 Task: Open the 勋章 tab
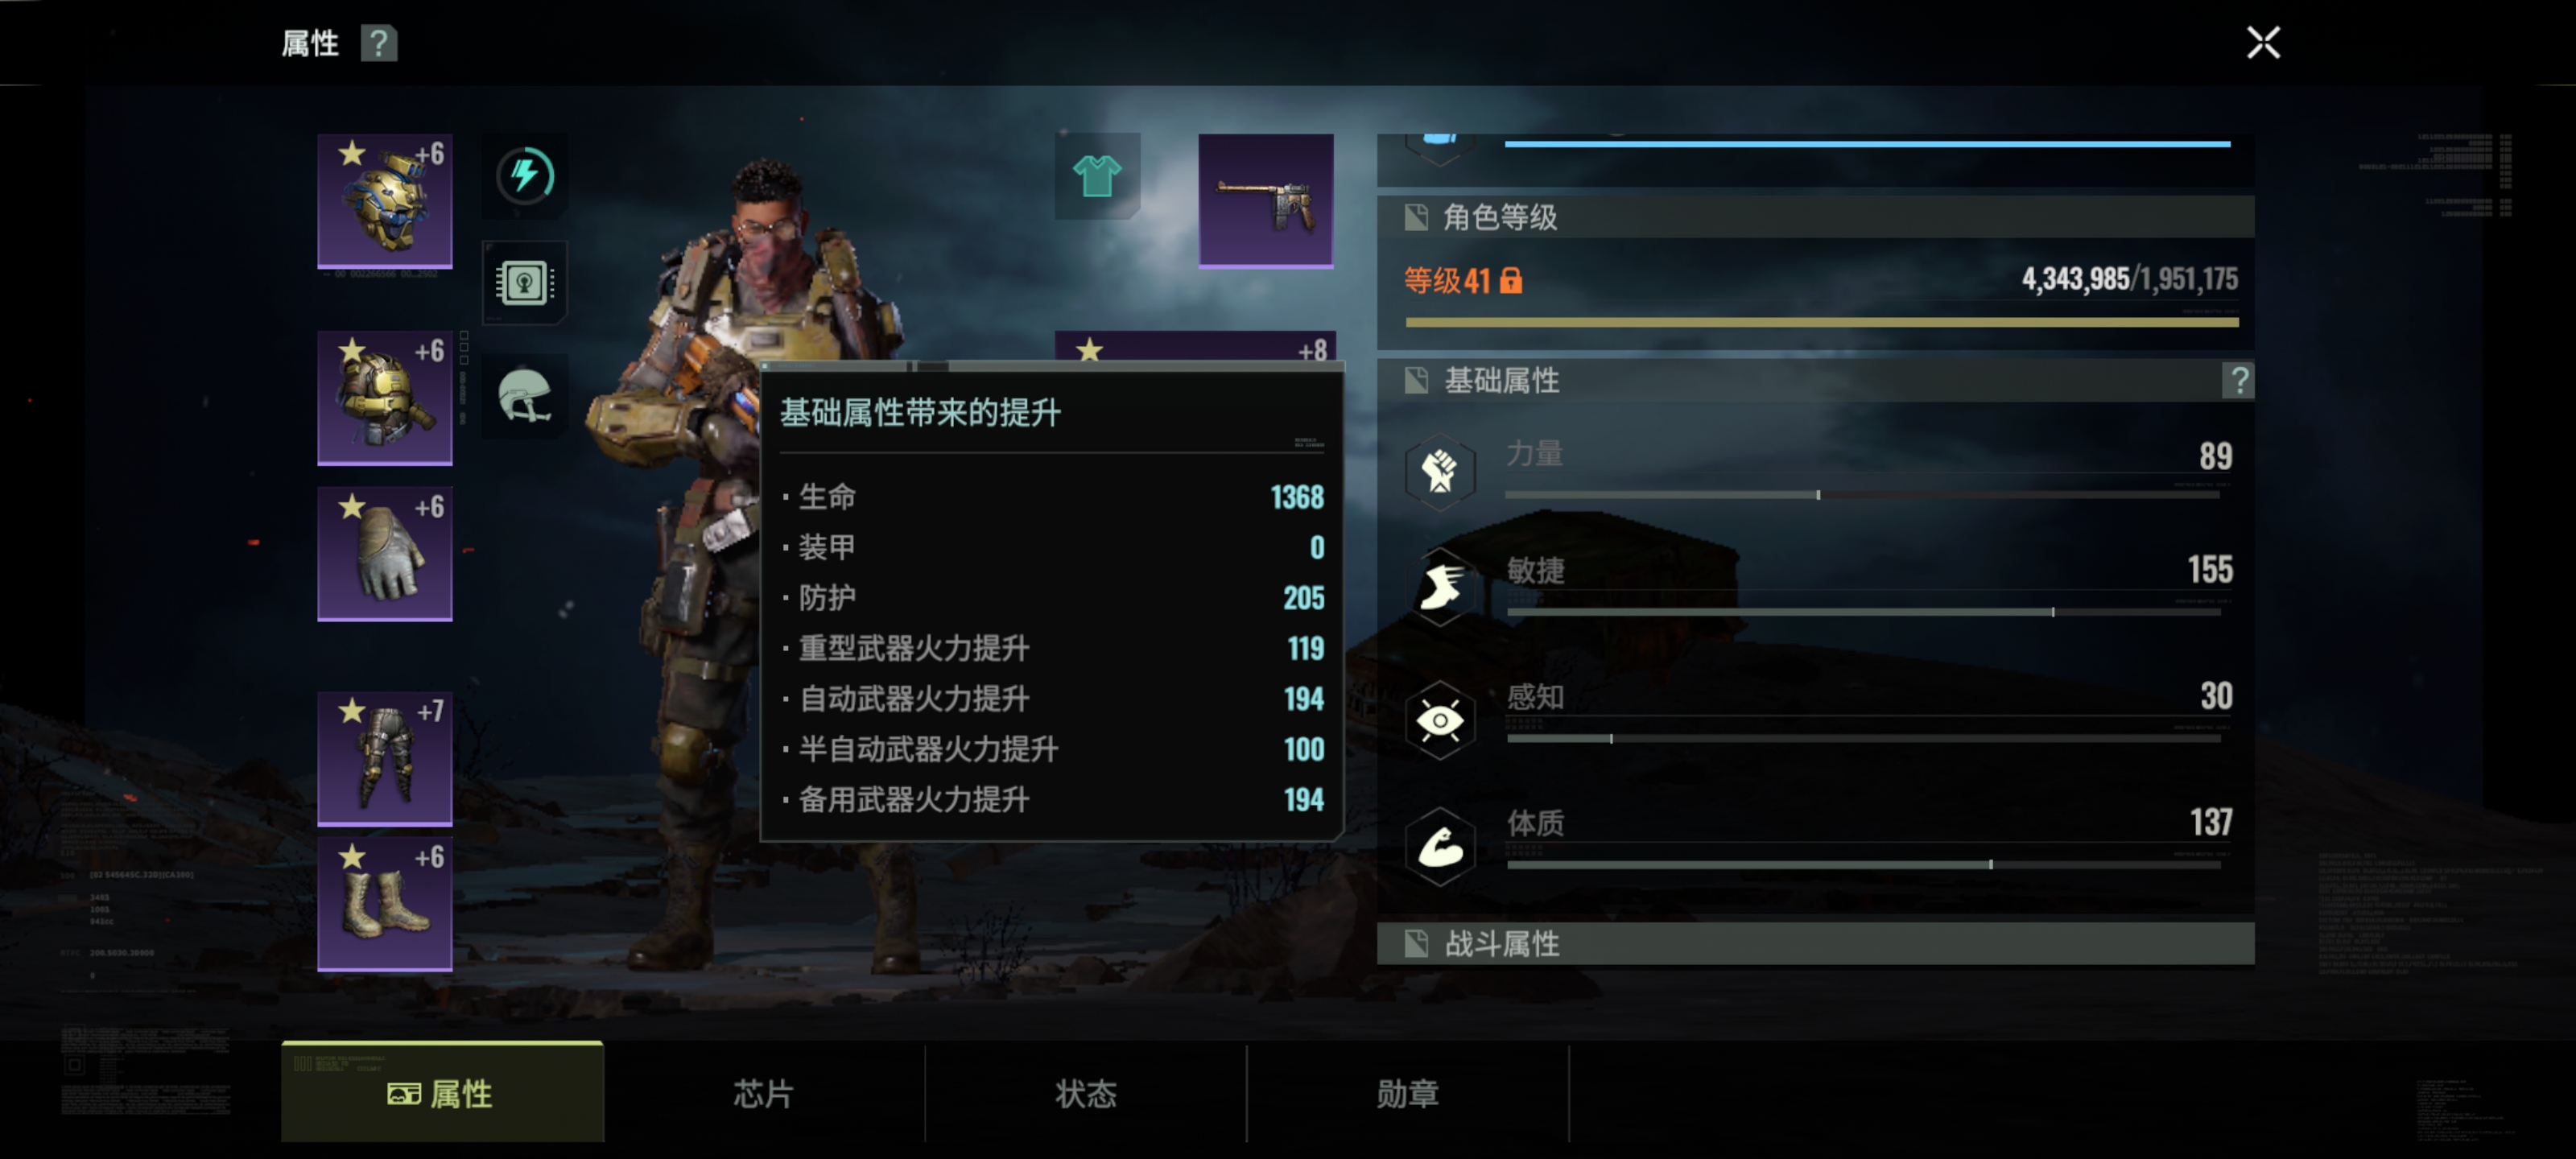pyautogui.click(x=1408, y=1094)
